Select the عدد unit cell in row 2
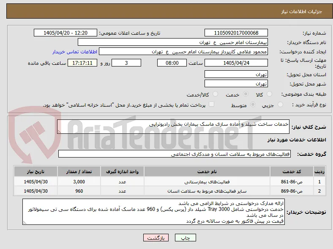 click(122, 191)
